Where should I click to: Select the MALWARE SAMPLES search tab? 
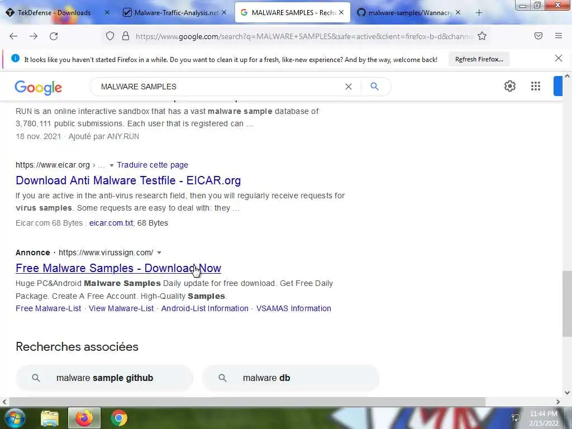click(293, 12)
